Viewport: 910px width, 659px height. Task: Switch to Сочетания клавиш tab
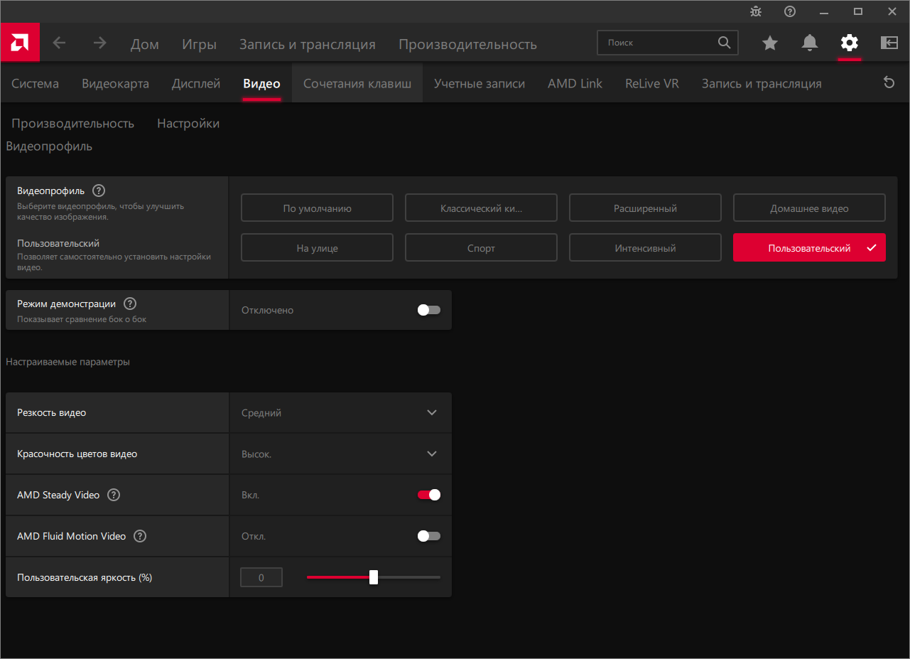click(x=357, y=83)
